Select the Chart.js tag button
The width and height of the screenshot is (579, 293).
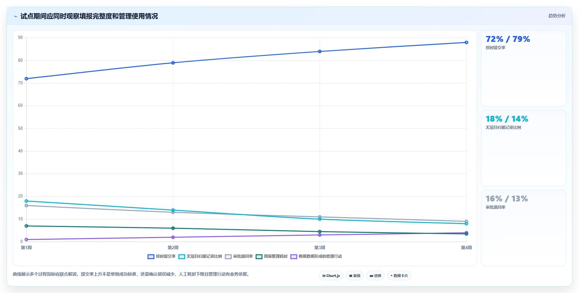click(331, 276)
